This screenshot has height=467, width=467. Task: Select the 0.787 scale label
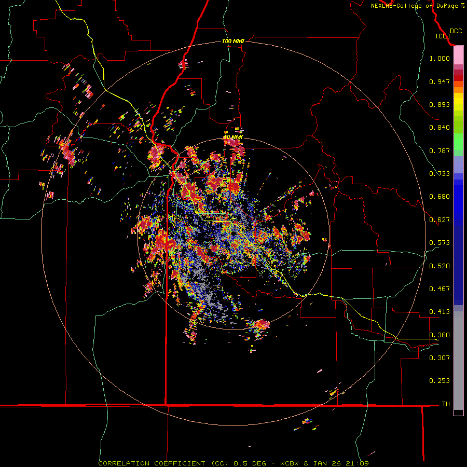[x=439, y=150]
